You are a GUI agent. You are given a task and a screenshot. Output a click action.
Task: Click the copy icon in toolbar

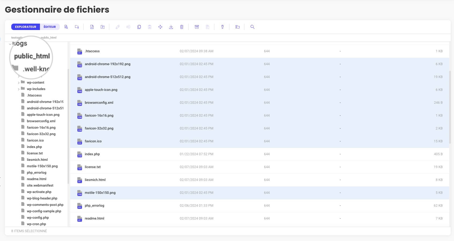(139, 27)
